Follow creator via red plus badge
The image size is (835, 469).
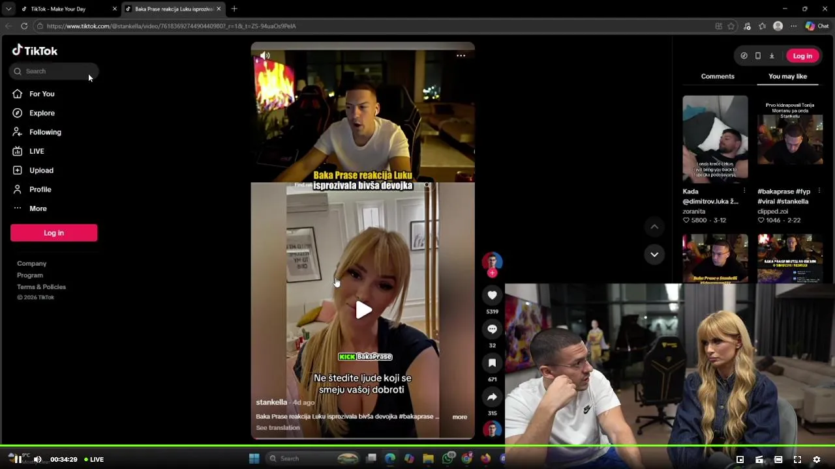[492, 273]
